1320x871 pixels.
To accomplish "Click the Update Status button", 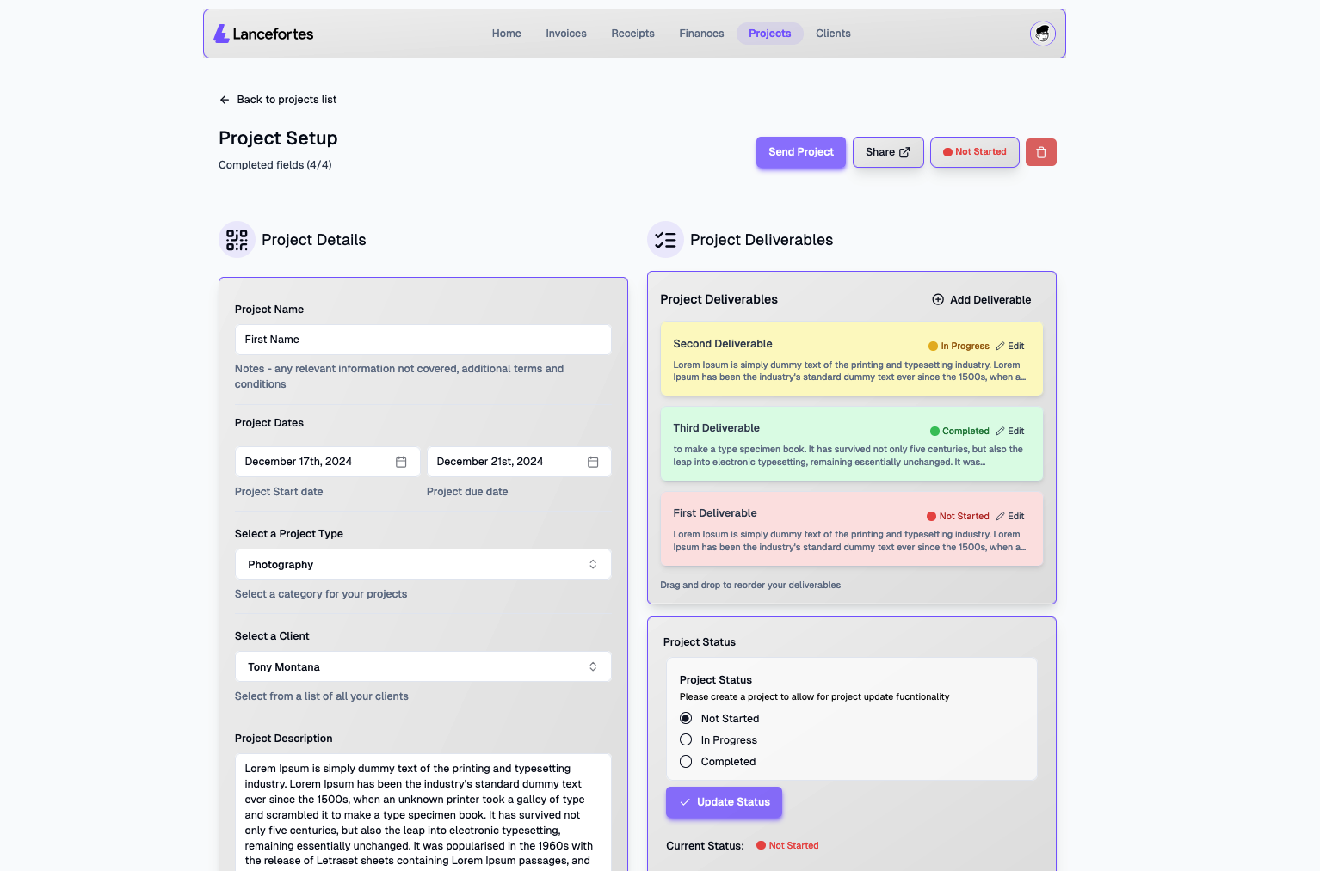I will [x=724, y=802].
